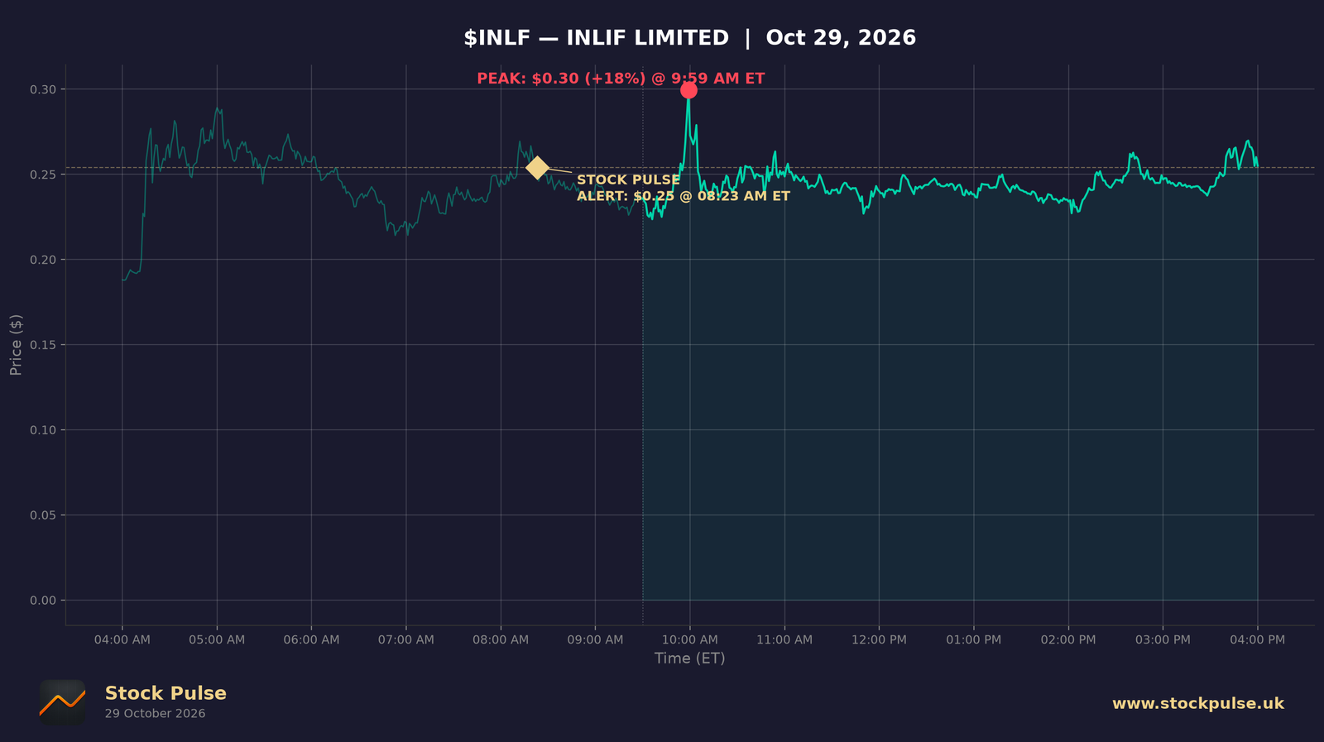Click the Stock Pulse logo icon
The image size is (1324, 742).
click(x=62, y=703)
